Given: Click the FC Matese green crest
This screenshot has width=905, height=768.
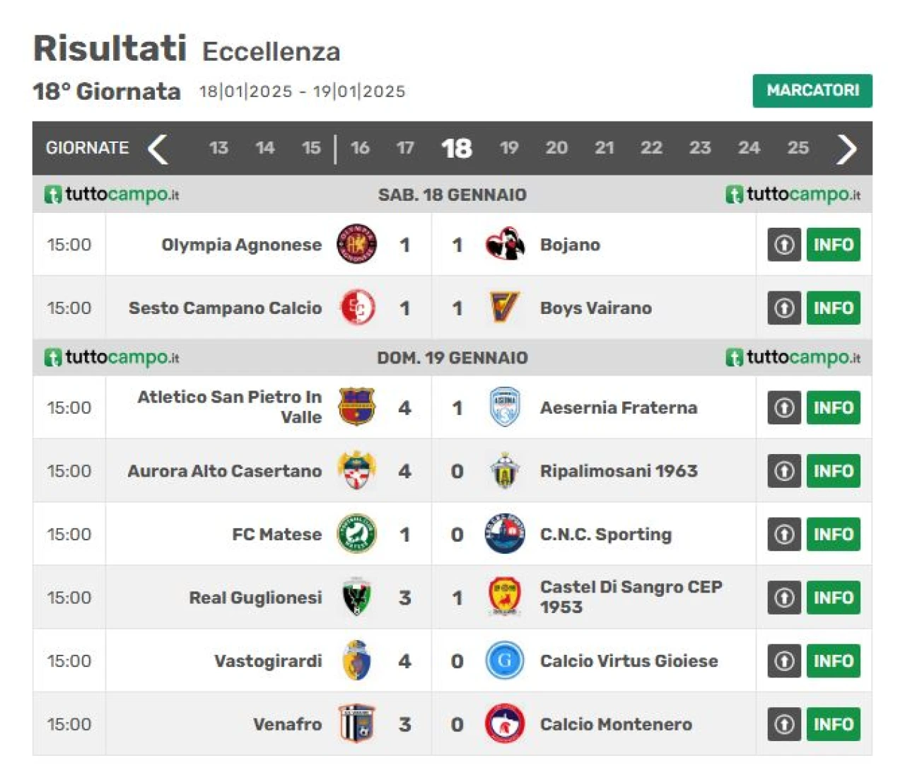Looking at the screenshot, I should (x=356, y=534).
